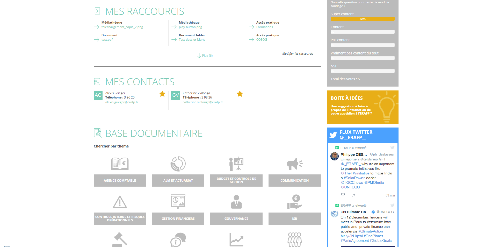The image size is (492, 247).
Task: Open Budget et Contrôle de Gestion theme
Action: [x=236, y=180]
